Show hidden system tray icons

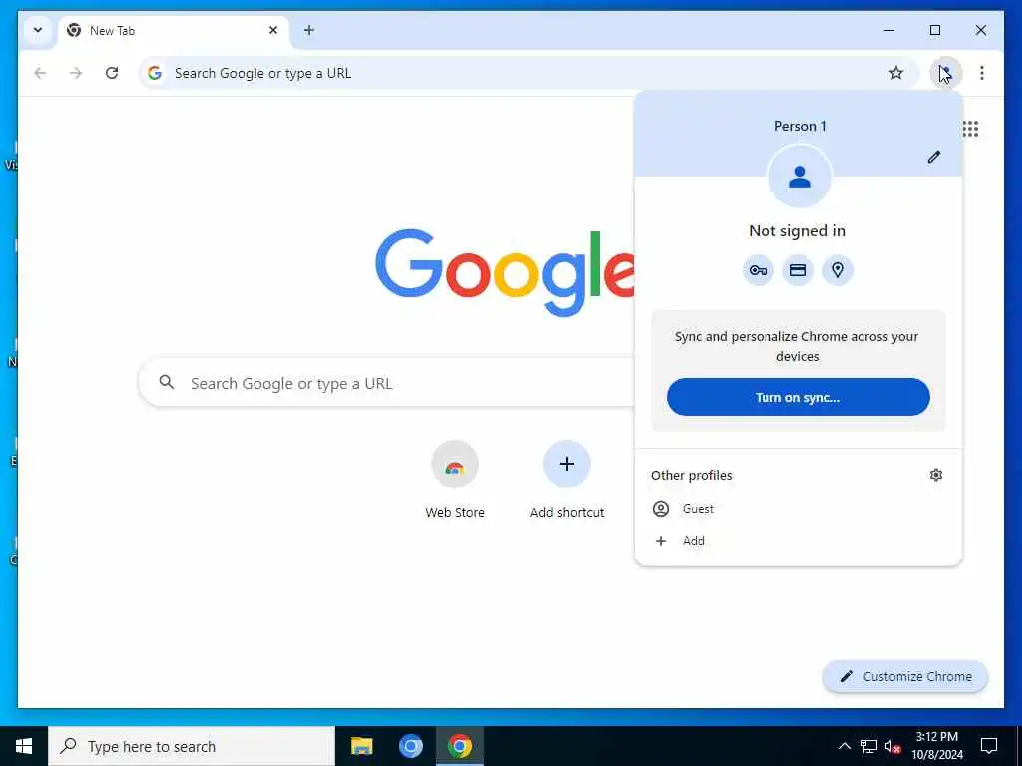coord(844,746)
